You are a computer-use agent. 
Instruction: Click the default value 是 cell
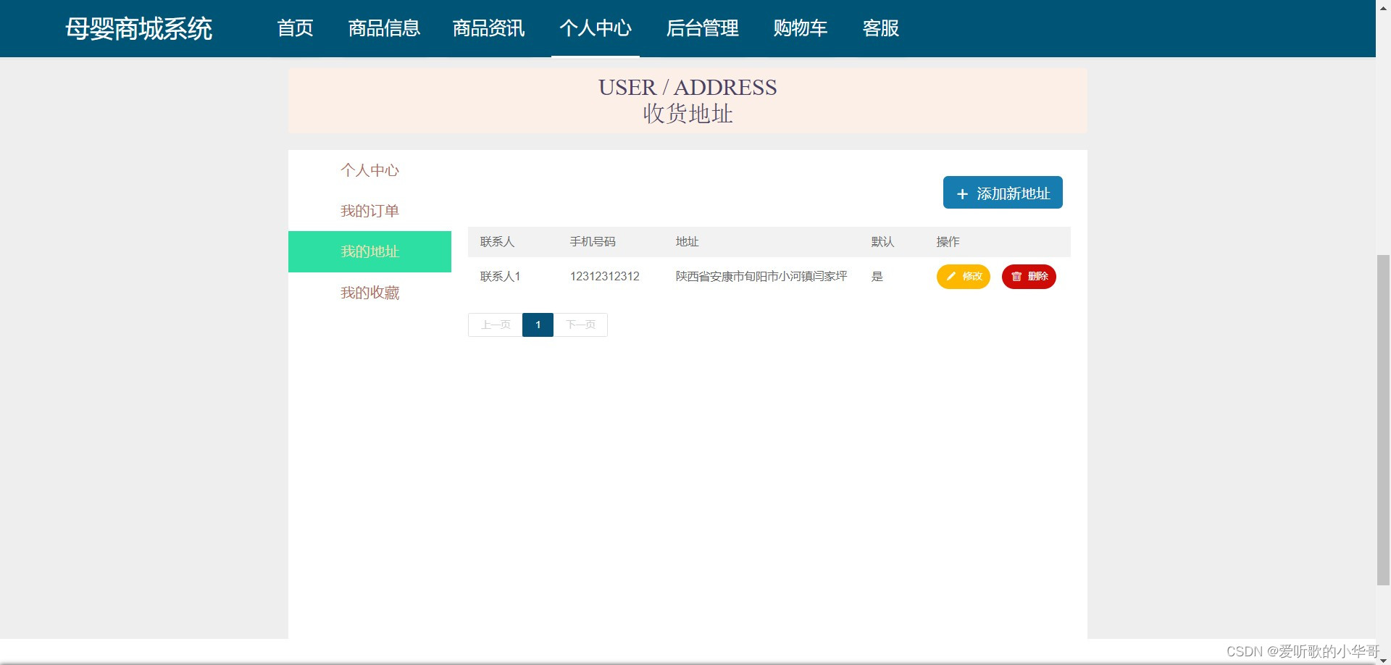pyautogui.click(x=877, y=277)
